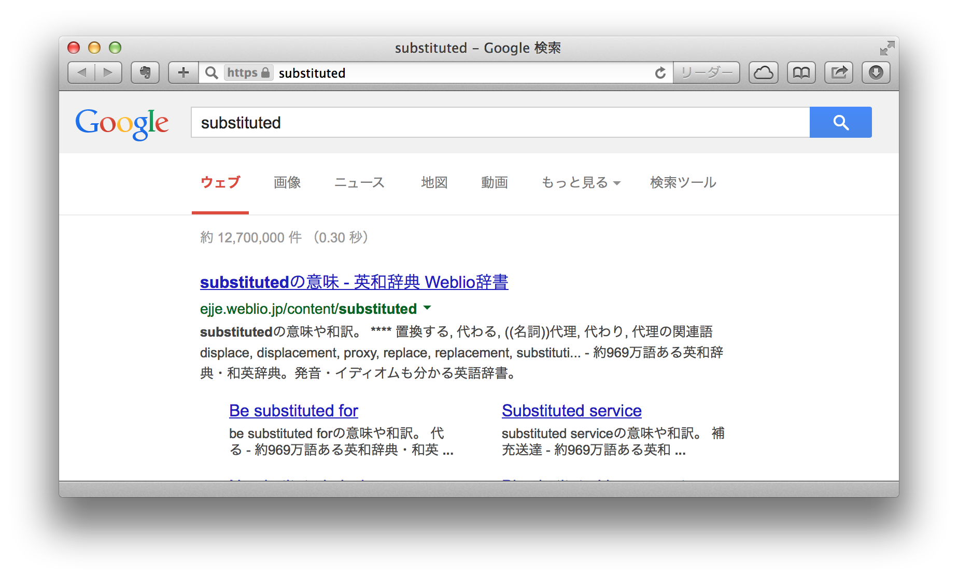Viewport: 958px width, 579px height.
Task: Open the Substituted service link
Action: click(572, 411)
